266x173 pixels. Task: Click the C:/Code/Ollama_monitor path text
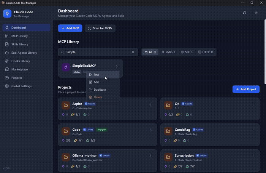pyautogui.click(x=87, y=160)
